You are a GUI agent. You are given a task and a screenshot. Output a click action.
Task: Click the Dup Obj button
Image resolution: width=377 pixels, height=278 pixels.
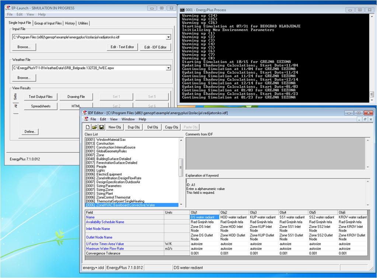(x=134, y=127)
